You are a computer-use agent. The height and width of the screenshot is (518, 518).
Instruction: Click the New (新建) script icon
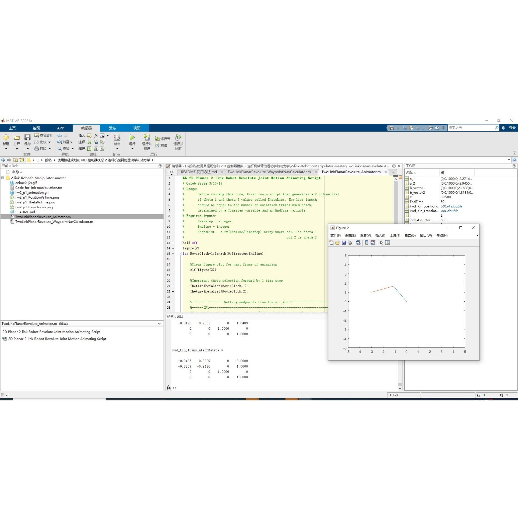pos(6,138)
